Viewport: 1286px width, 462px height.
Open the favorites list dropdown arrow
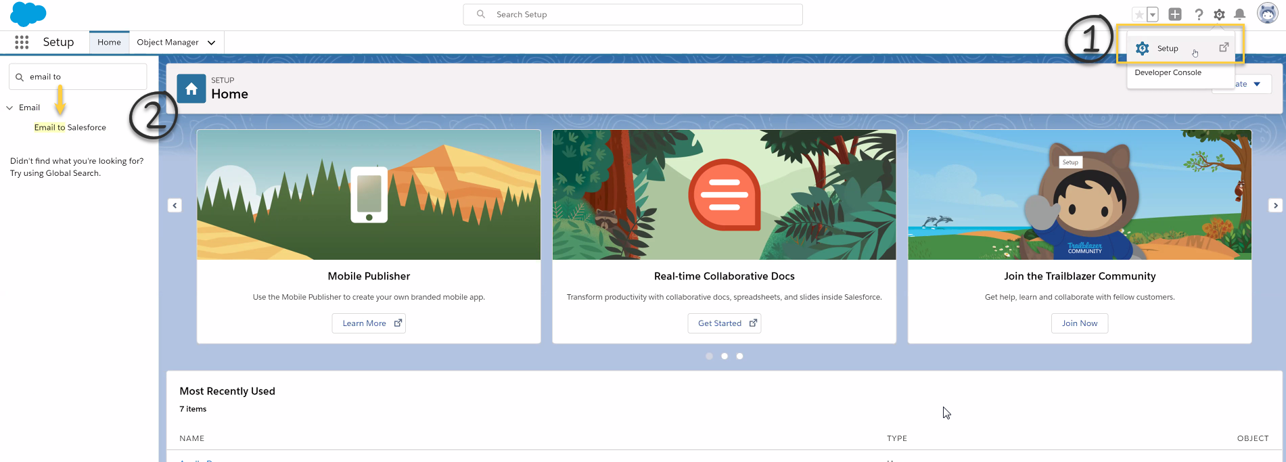(1153, 14)
